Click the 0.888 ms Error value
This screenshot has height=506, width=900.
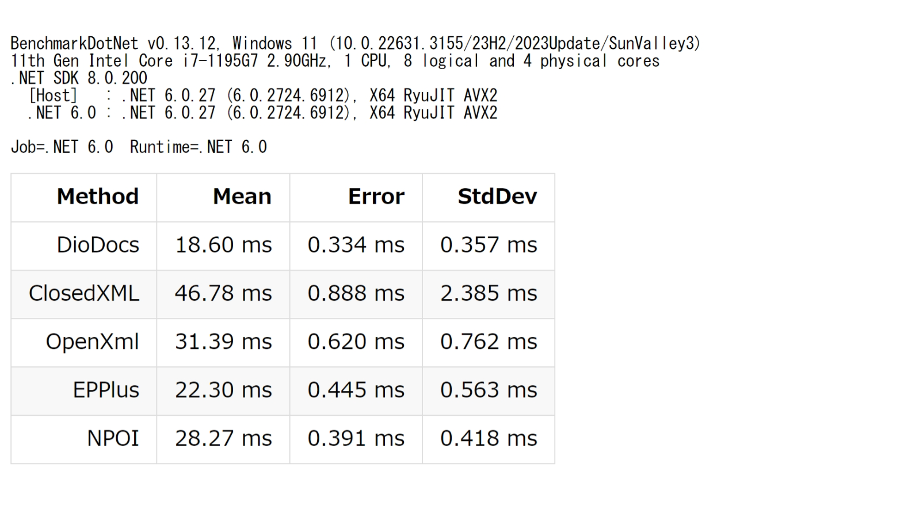[x=356, y=293]
